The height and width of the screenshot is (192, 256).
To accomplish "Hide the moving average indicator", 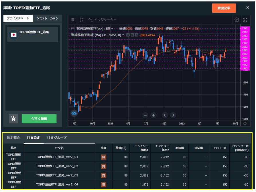I will (128, 35).
